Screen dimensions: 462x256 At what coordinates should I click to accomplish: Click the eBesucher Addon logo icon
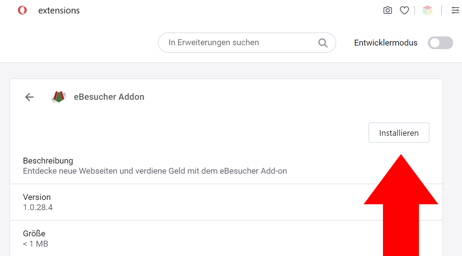point(58,97)
